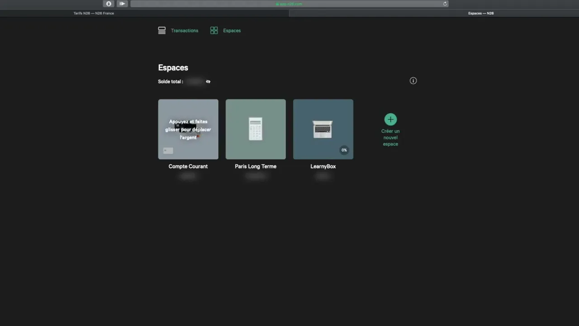Click the shield icon in browser toolbar
Screen dimensions: 579x326
click(109, 4)
